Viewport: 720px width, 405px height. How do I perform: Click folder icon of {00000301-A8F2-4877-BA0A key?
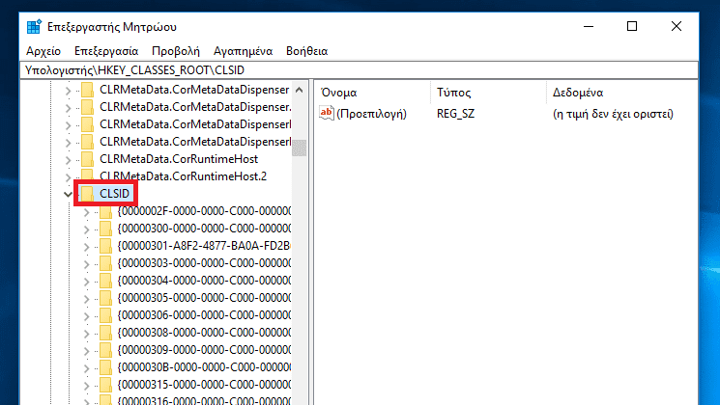tap(105, 246)
